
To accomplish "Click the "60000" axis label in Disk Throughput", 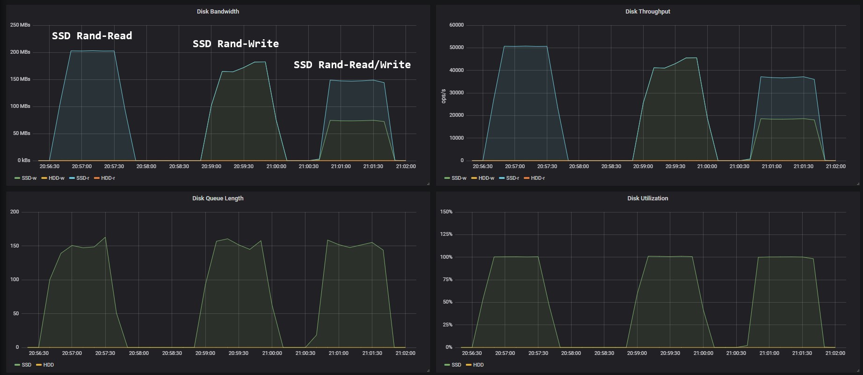I will click(457, 25).
